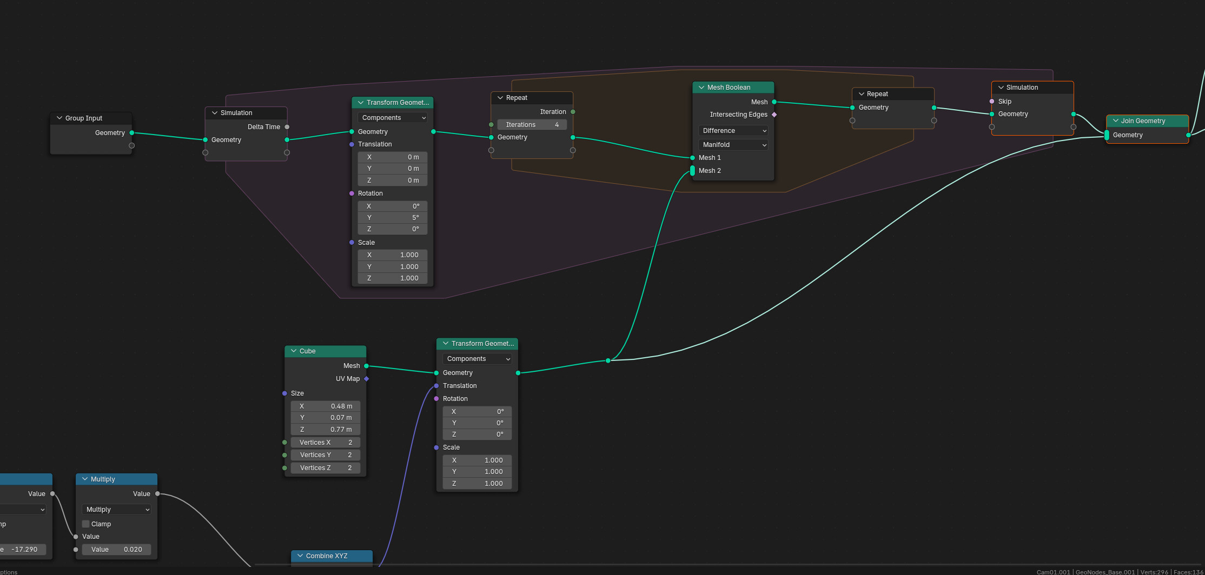The height and width of the screenshot is (575, 1205).
Task: Collapse the left Simulation input node
Action: click(x=215, y=113)
